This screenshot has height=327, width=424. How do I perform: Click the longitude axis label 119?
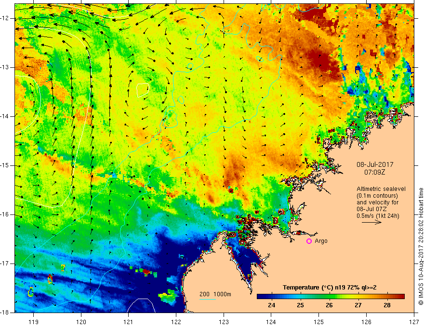(x=34, y=322)
